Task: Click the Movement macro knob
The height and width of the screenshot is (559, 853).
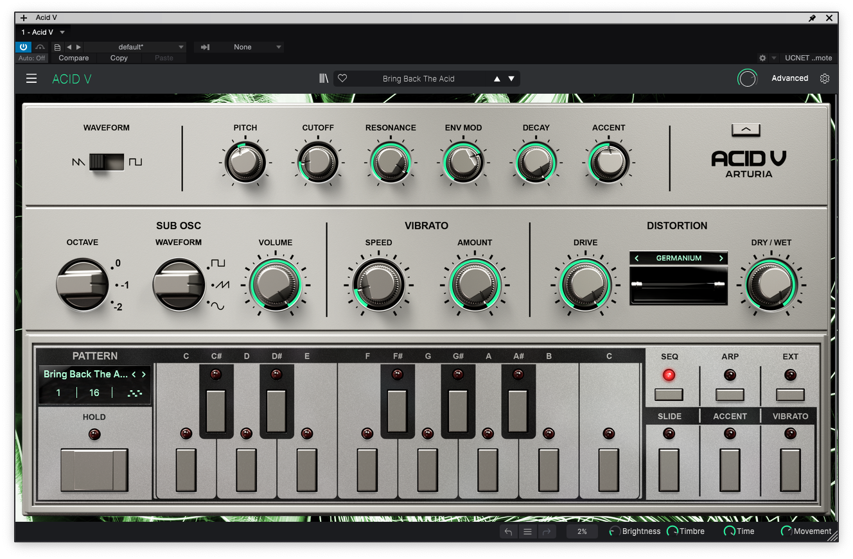Action: point(786,531)
